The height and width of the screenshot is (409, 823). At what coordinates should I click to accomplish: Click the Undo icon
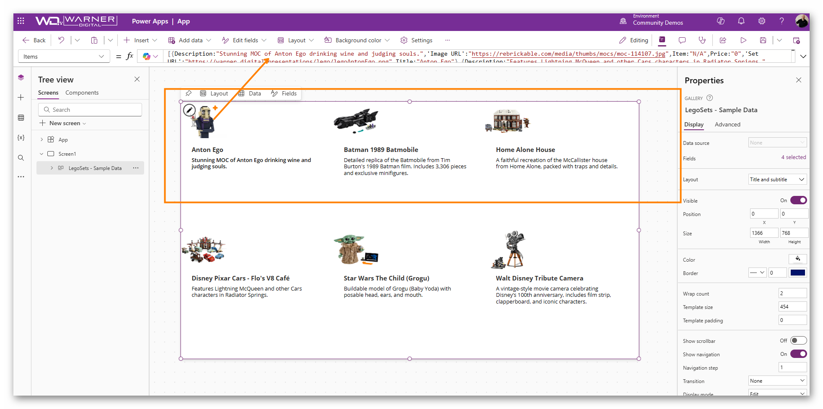click(x=61, y=40)
